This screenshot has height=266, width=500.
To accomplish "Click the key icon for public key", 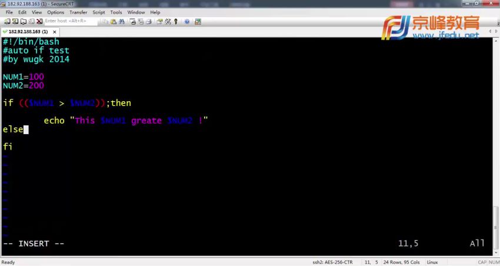I will point(175,21).
